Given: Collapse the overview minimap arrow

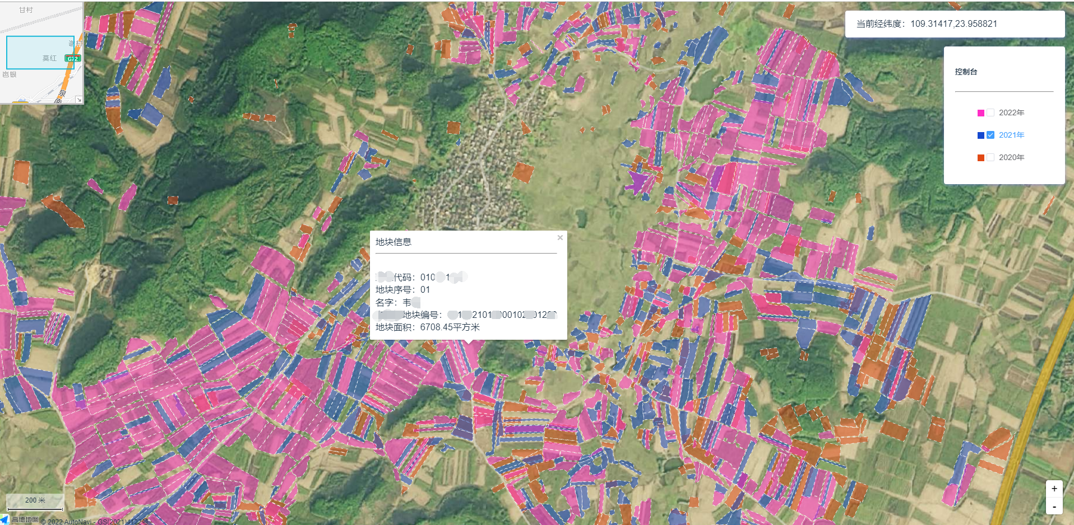Looking at the screenshot, I should 79,100.
